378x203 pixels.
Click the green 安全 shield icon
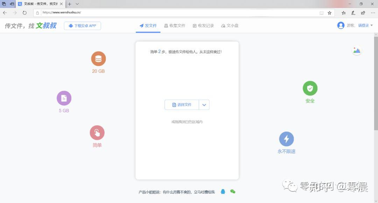[x=310, y=89]
